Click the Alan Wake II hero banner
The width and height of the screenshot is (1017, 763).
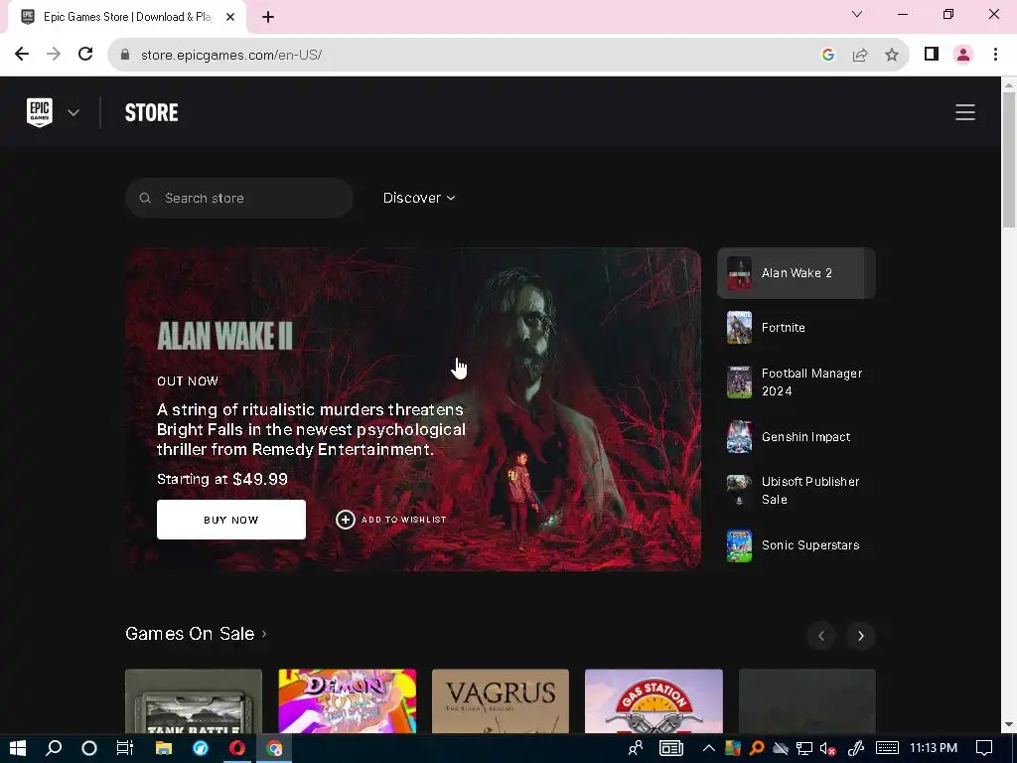(413, 409)
